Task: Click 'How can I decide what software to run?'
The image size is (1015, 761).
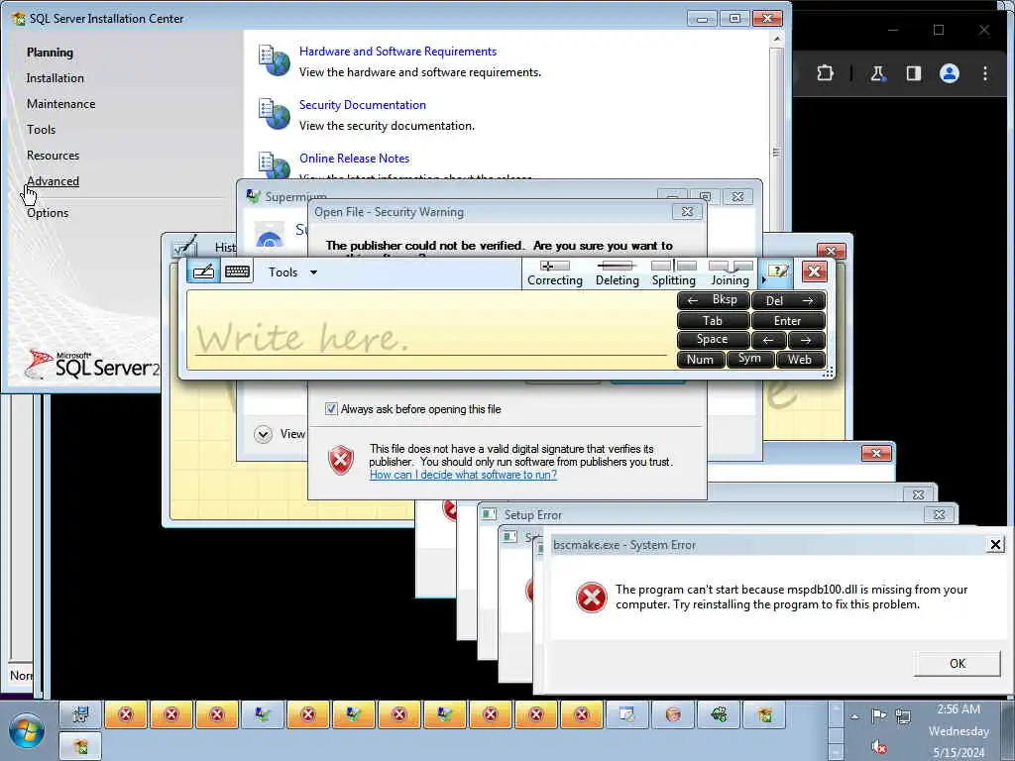Action: tap(463, 475)
